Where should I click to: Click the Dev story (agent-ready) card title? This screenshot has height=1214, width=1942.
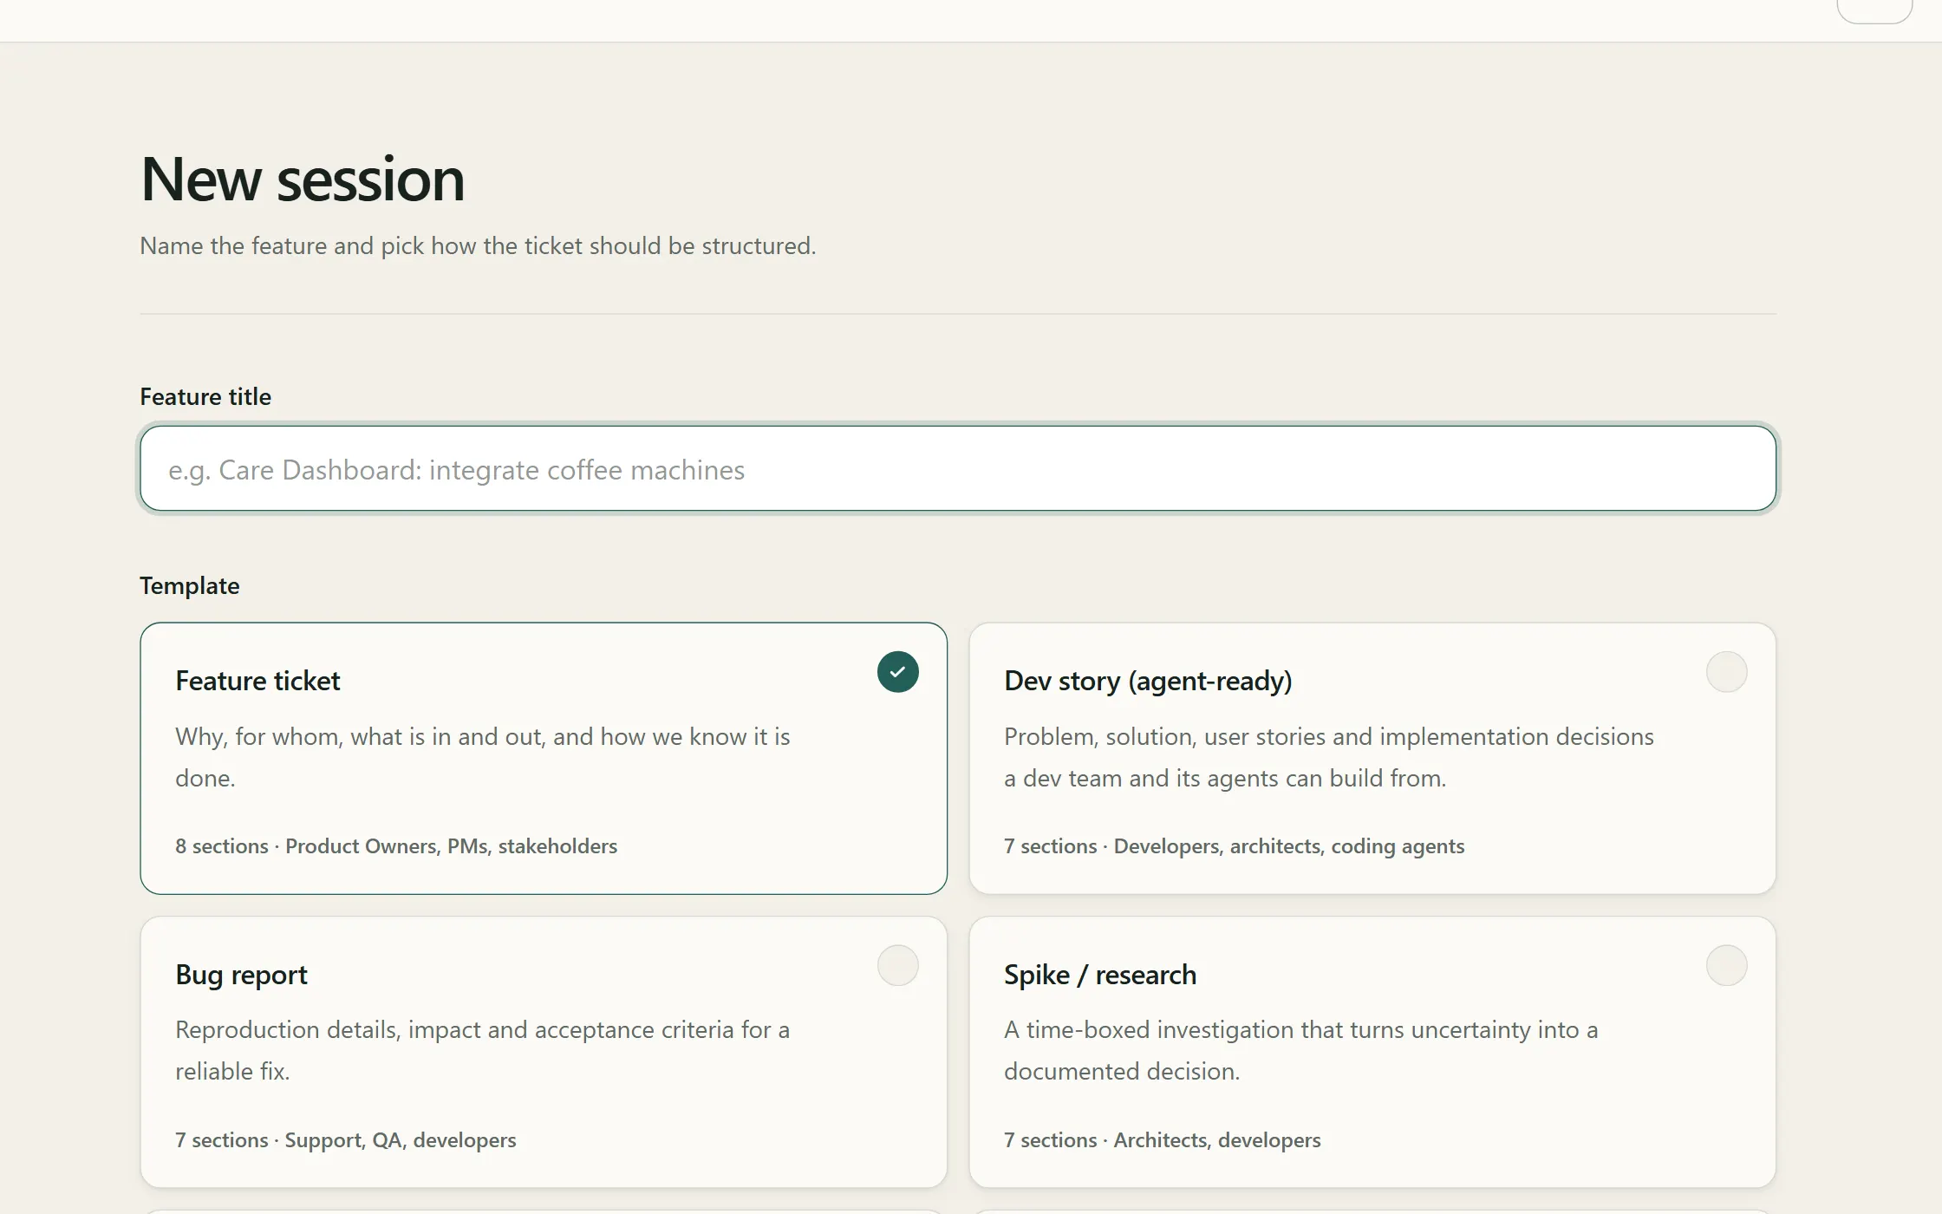(x=1148, y=681)
